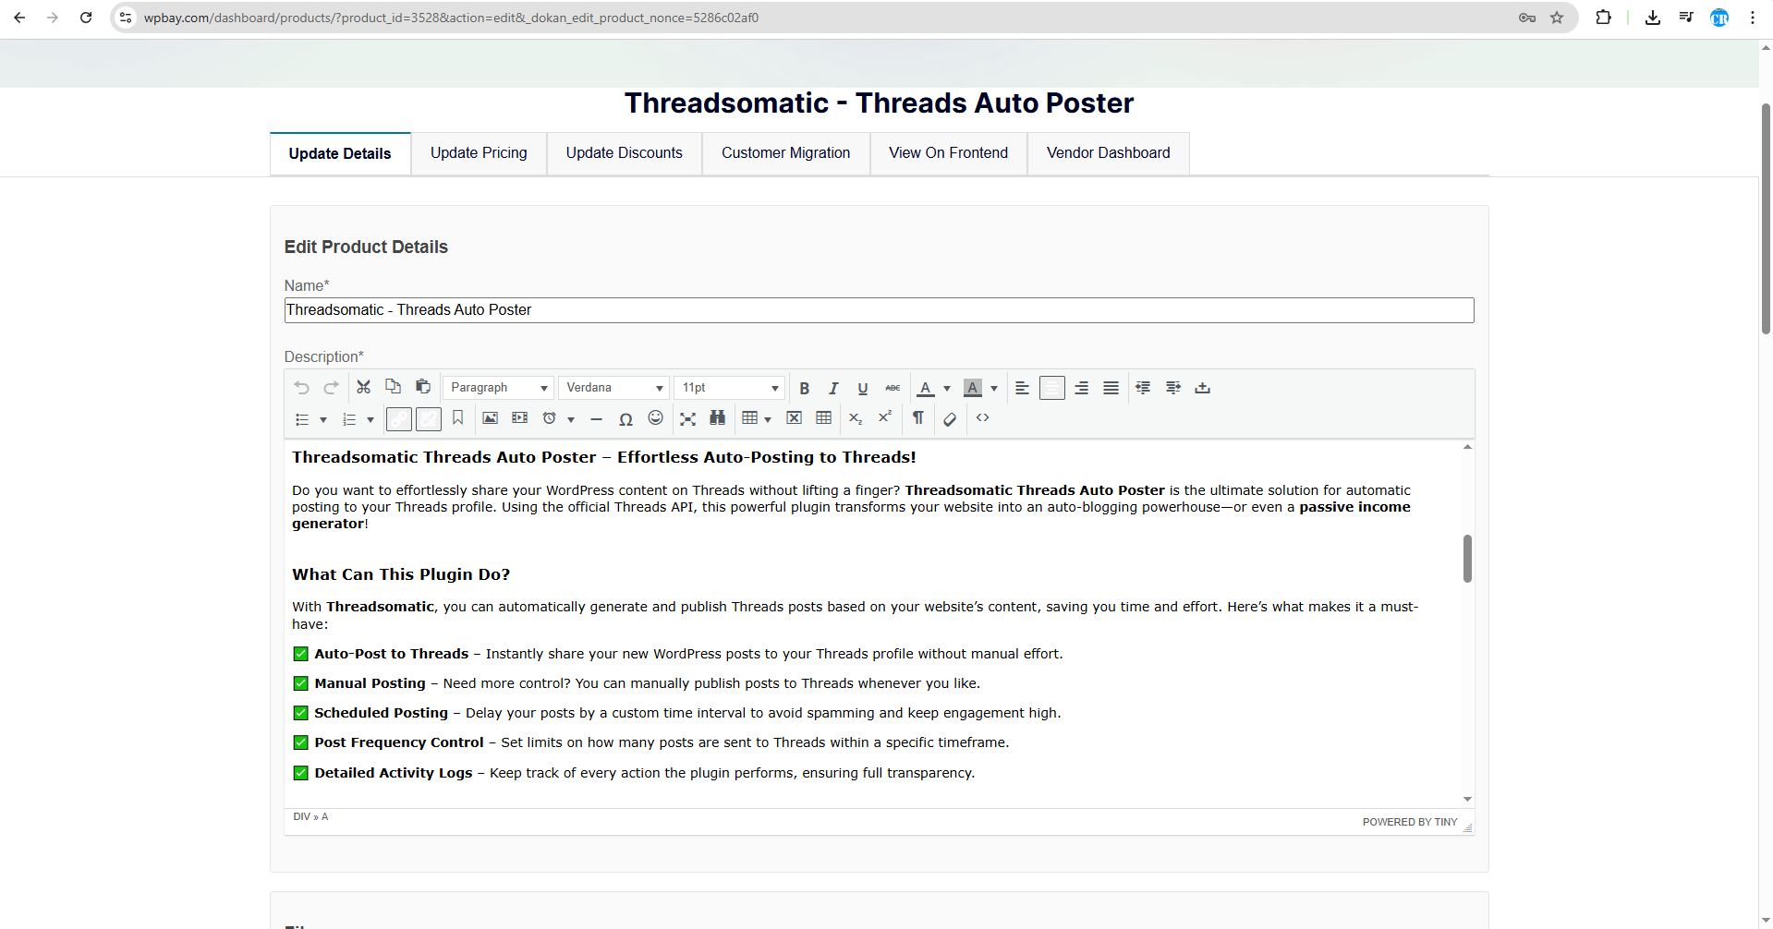Click the product Name input field
1773x929 pixels.
pyautogui.click(x=879, y=310)
